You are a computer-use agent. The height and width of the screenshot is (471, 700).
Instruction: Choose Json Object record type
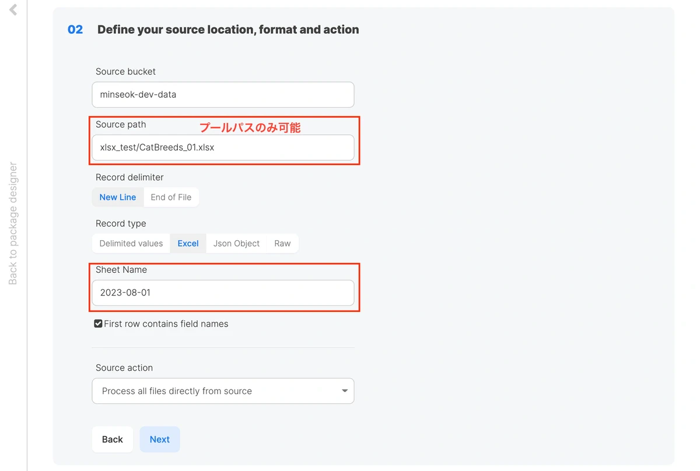tap(236, 244)
